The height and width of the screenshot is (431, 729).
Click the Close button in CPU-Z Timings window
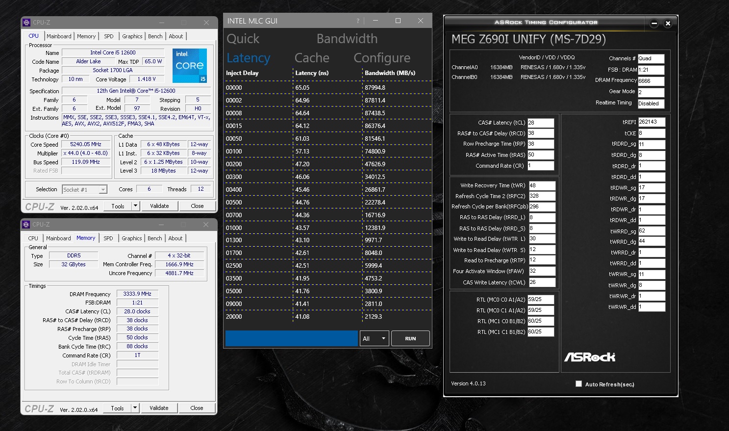197,408
